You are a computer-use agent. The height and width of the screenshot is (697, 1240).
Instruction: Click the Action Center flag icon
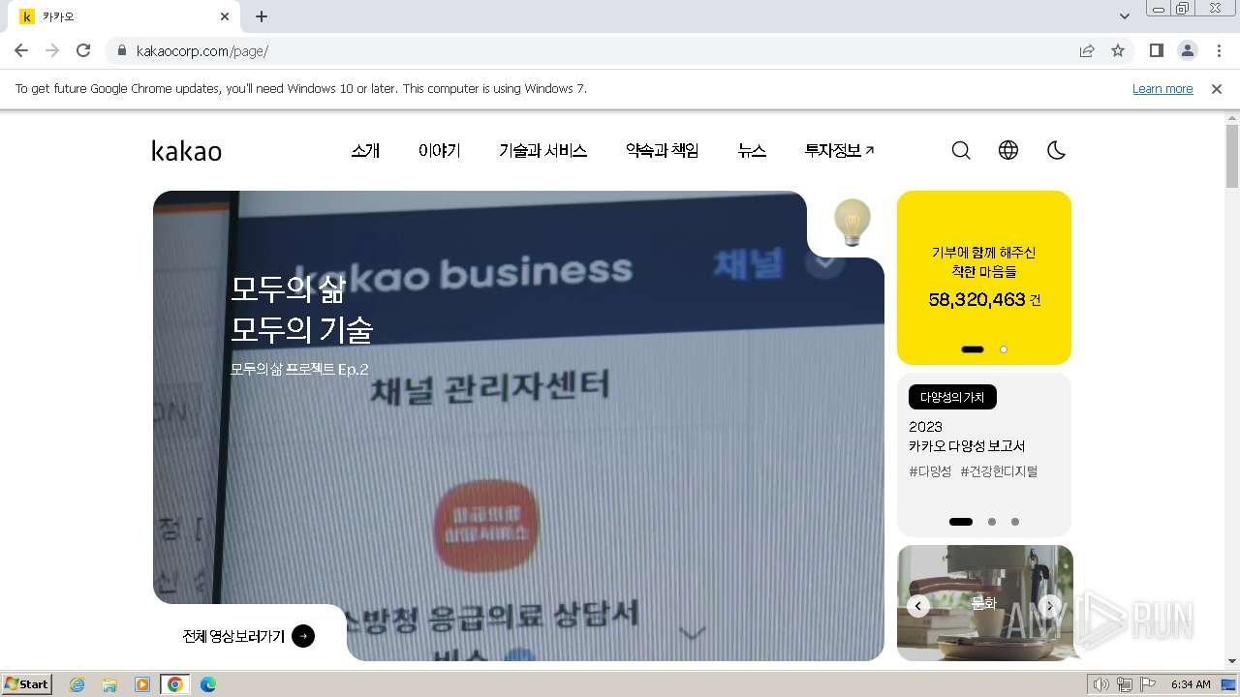tap(1148, 684)
